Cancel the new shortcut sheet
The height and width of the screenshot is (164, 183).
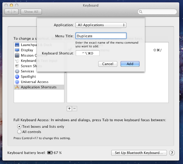[x=108, y=64]
